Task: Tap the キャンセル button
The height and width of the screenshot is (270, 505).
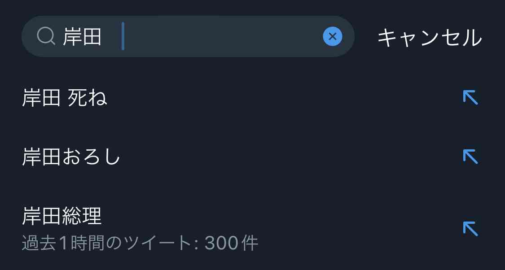Action: tap(430, 38)
